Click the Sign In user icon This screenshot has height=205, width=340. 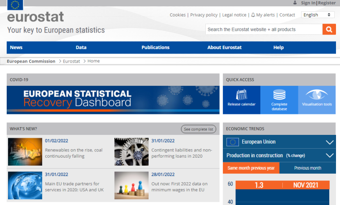pos(295,3)
